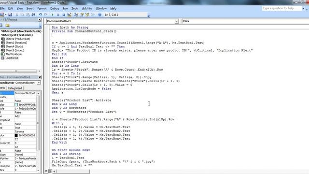
Task: Click the Tahoma font property value
Action: click(x=25, y=131)
